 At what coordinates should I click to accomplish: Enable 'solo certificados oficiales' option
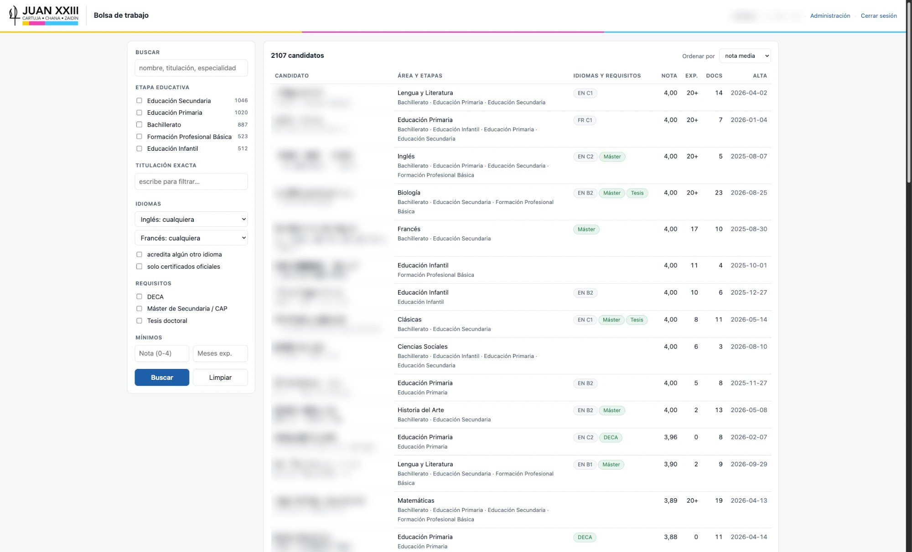(x=139, y=266)
